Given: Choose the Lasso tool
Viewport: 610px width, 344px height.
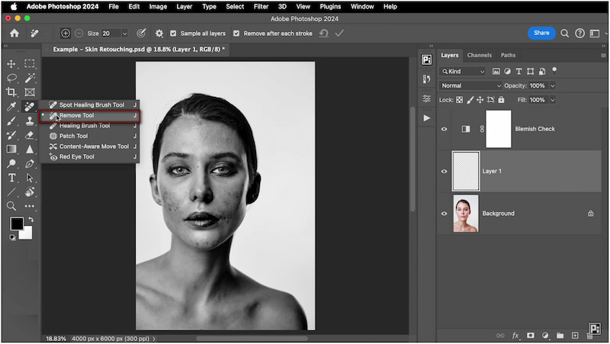Looking at the screenshot, I should 11,78.
